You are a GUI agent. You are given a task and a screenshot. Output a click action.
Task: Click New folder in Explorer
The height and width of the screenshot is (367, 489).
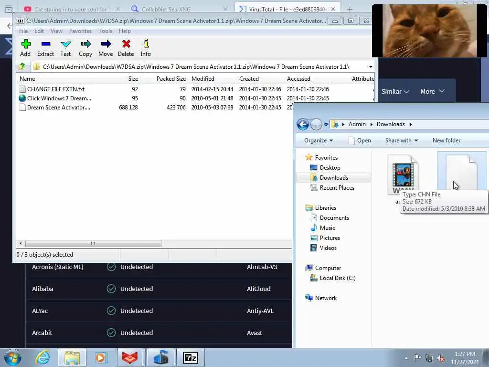coord(446,140)
